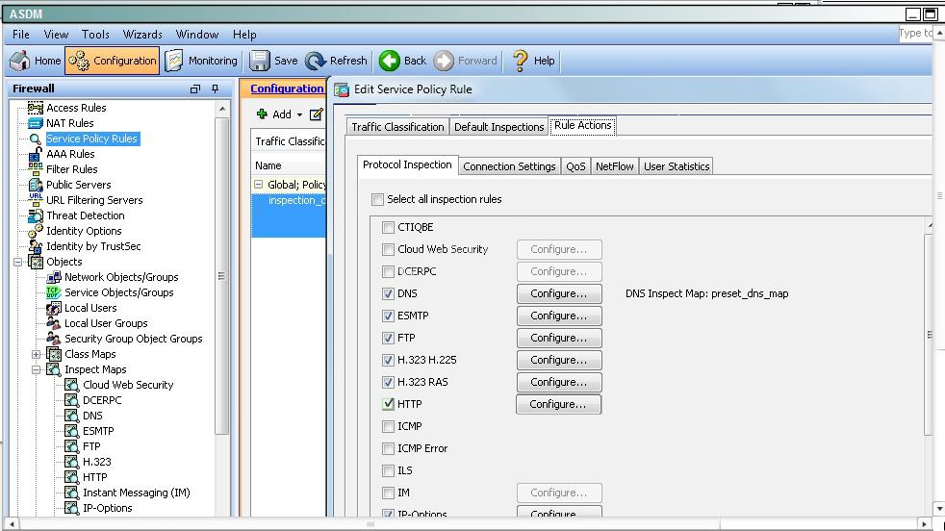This screenshot has width=945, height=531.
Task: Enable Cloud Web Security inspection
Action: [x=388, y=249]
